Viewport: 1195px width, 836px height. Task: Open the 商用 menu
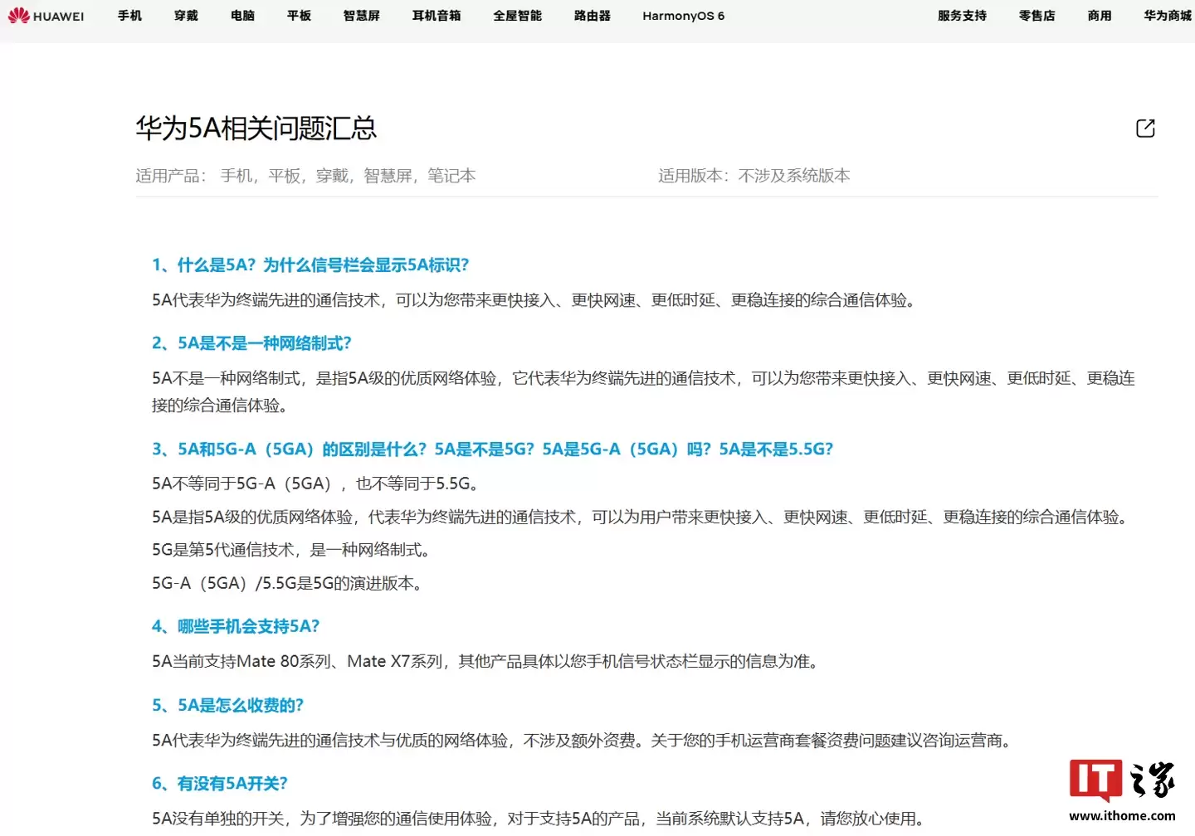coord(1099,16)
